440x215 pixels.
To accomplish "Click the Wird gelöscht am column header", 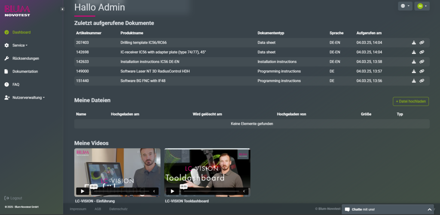I will 208,114.
